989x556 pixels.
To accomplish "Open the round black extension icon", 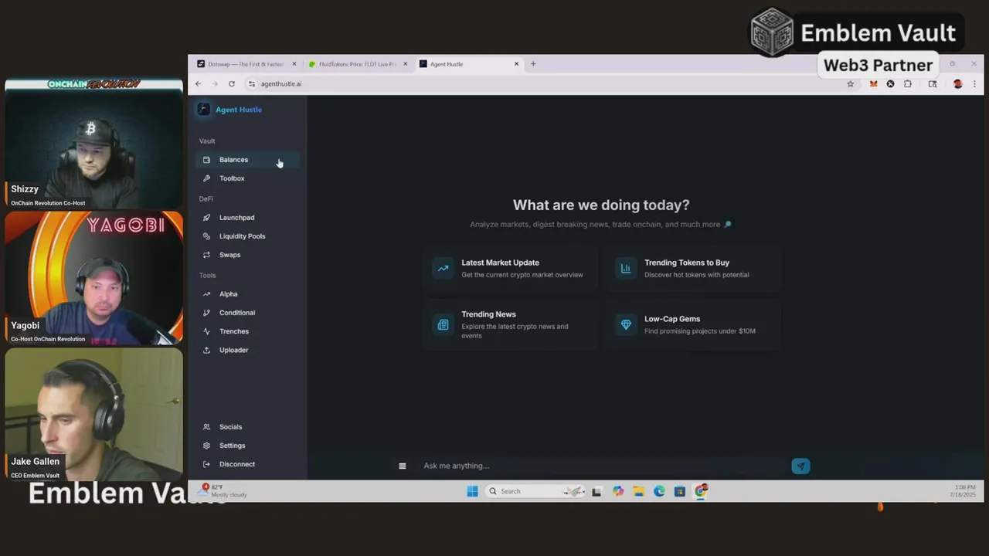I will (x=890, y=83).
